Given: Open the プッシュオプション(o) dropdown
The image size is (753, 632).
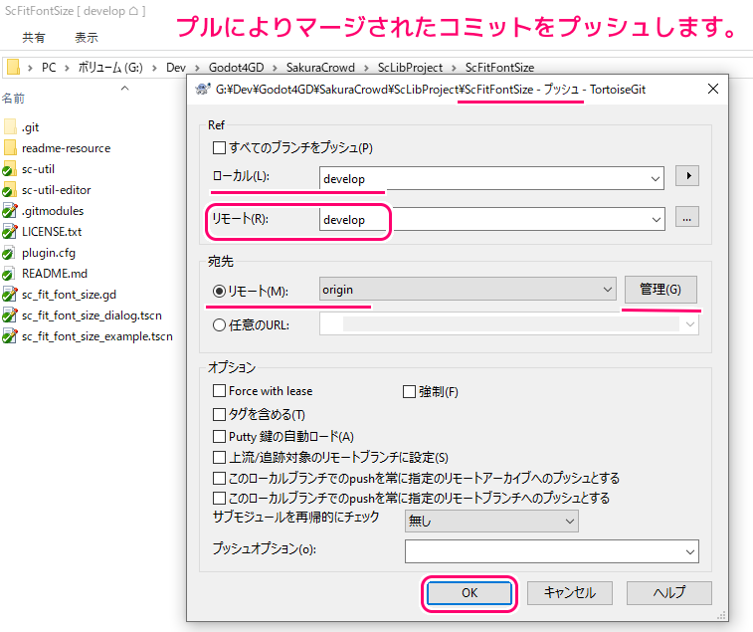Looking at the screenshot, I should pyautogui.click(x=690, y=551).
